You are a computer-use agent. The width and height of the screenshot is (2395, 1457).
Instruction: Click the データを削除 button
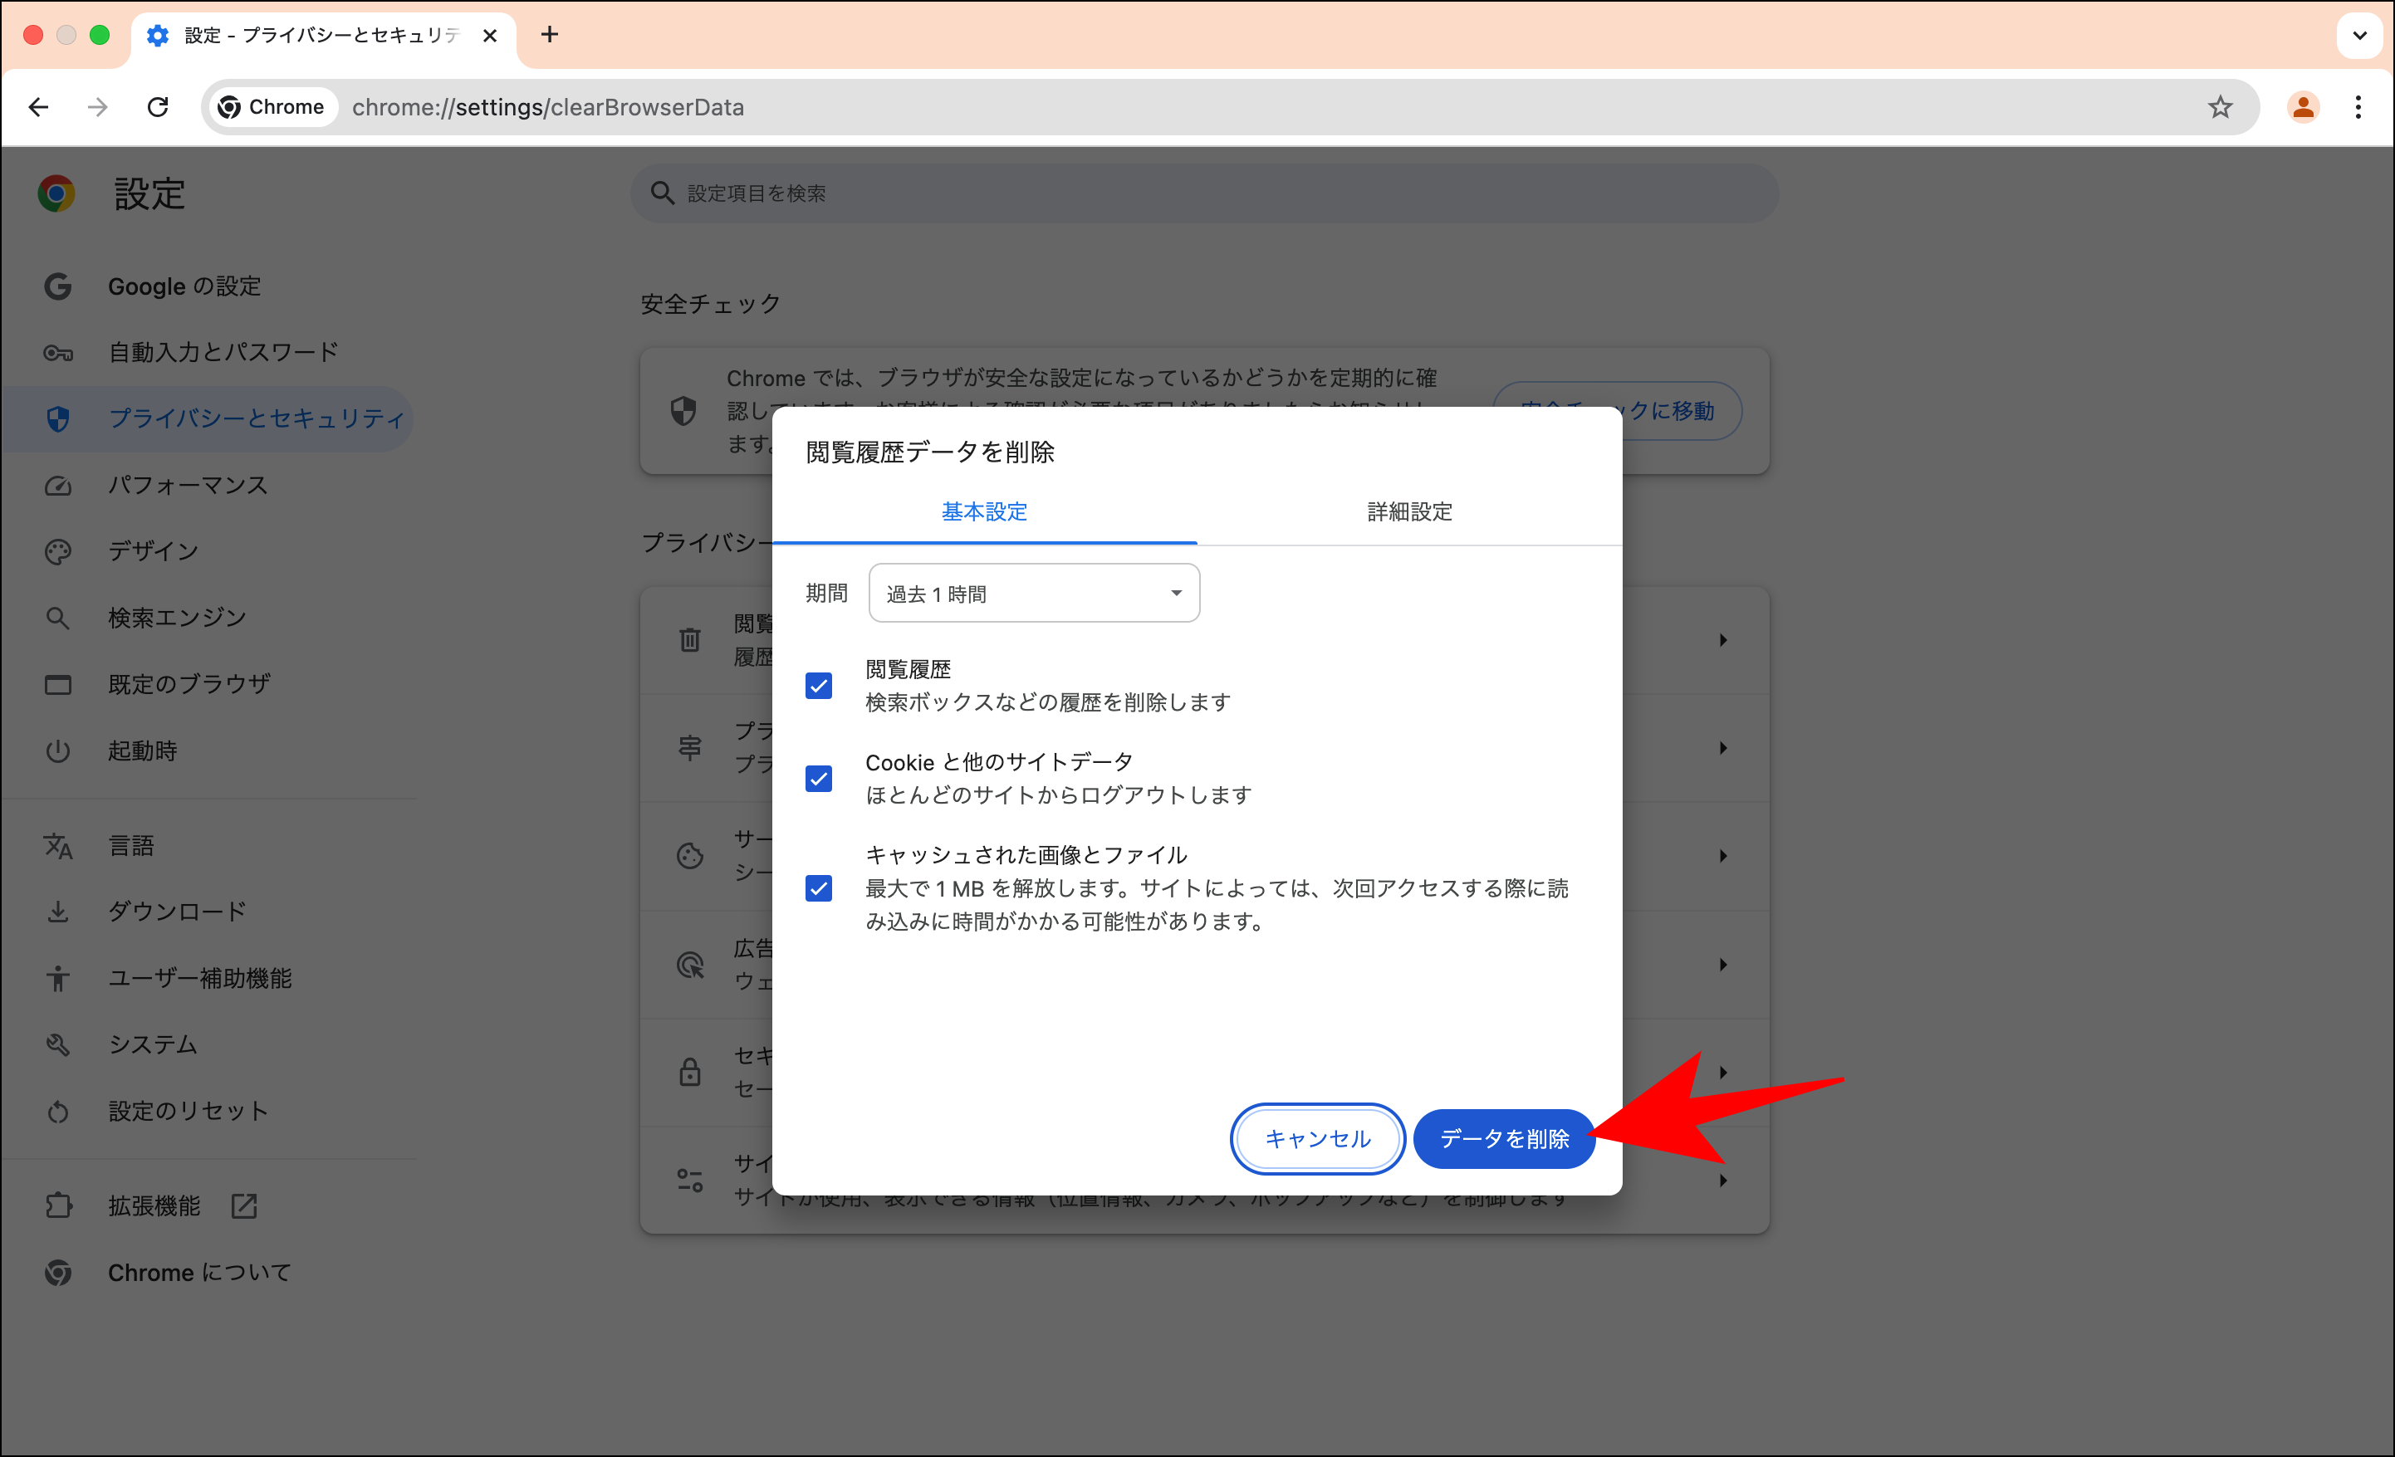tap(1504, 1138)
